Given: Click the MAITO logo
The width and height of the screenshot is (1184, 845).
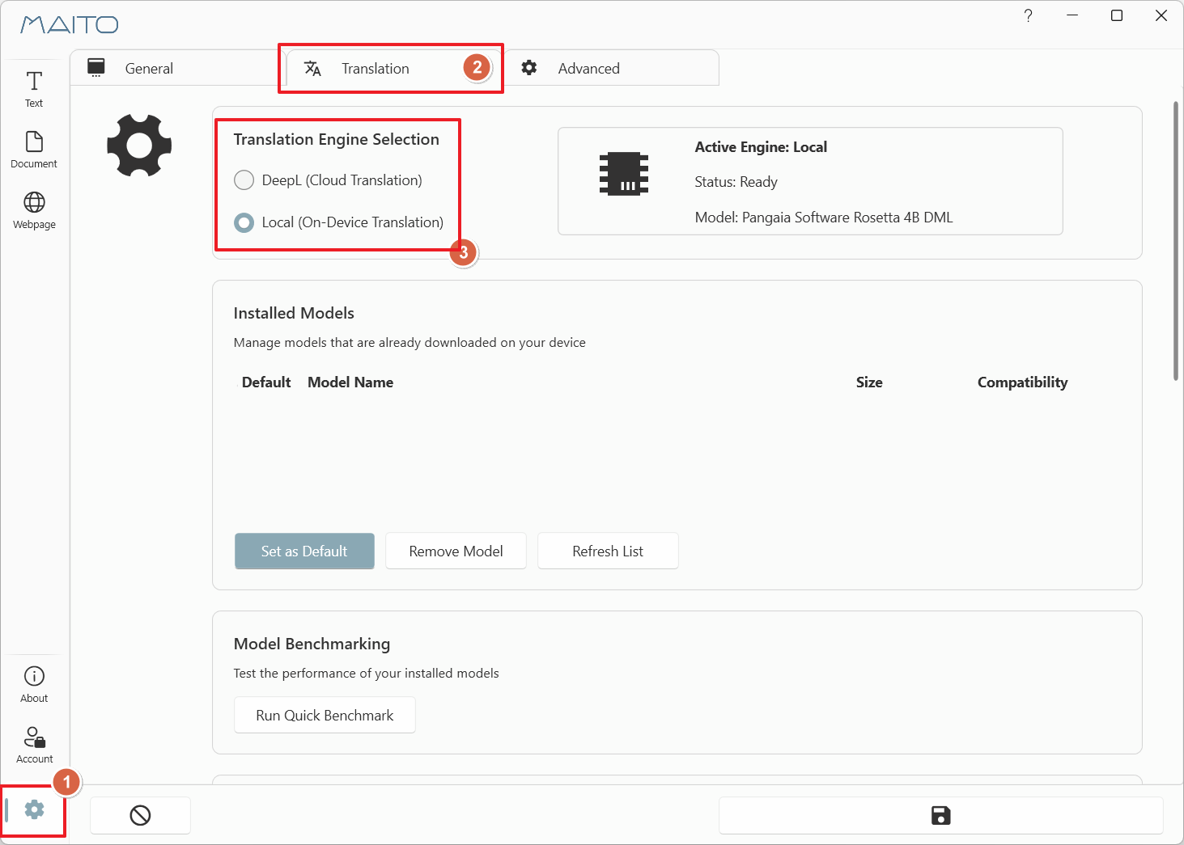Looking at the screenshot, I should click(x=70, y=24).
